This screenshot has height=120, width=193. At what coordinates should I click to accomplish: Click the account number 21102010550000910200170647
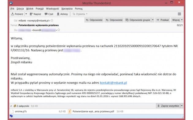pyautogui.click(x=137, y=46)
